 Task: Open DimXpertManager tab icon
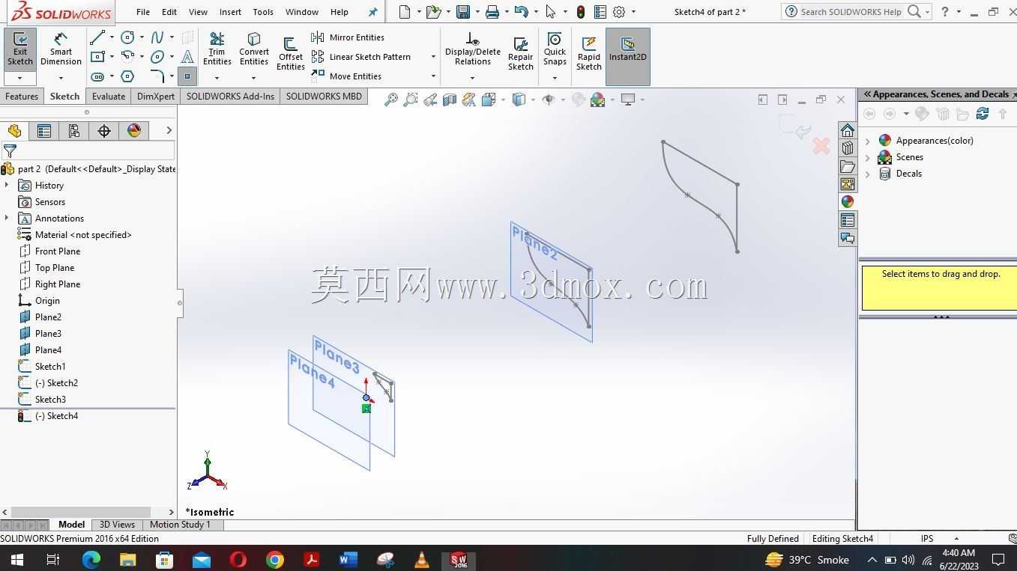coord(104,131)
